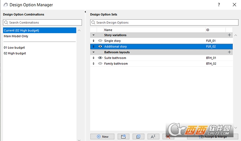
Task: Collapse the Bathroom layouts set
Action: (93, 52)
